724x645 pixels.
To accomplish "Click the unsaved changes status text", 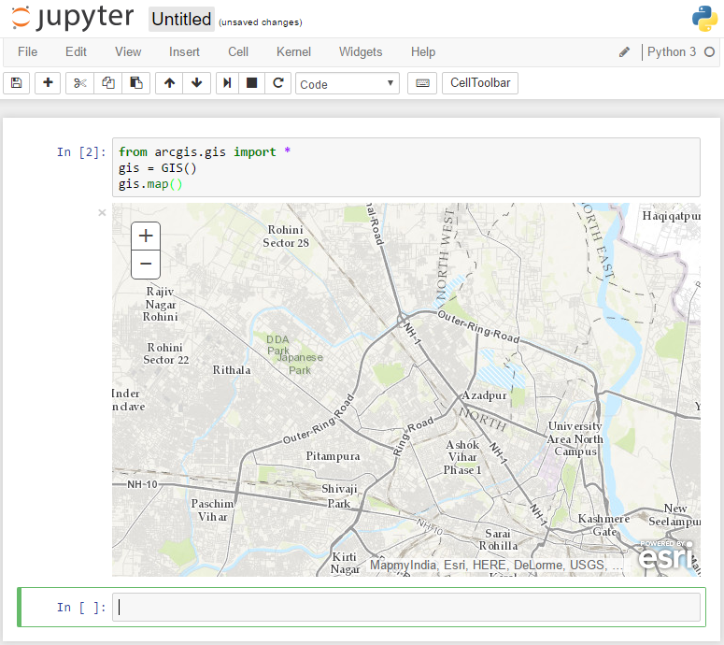I will (261, 22).
